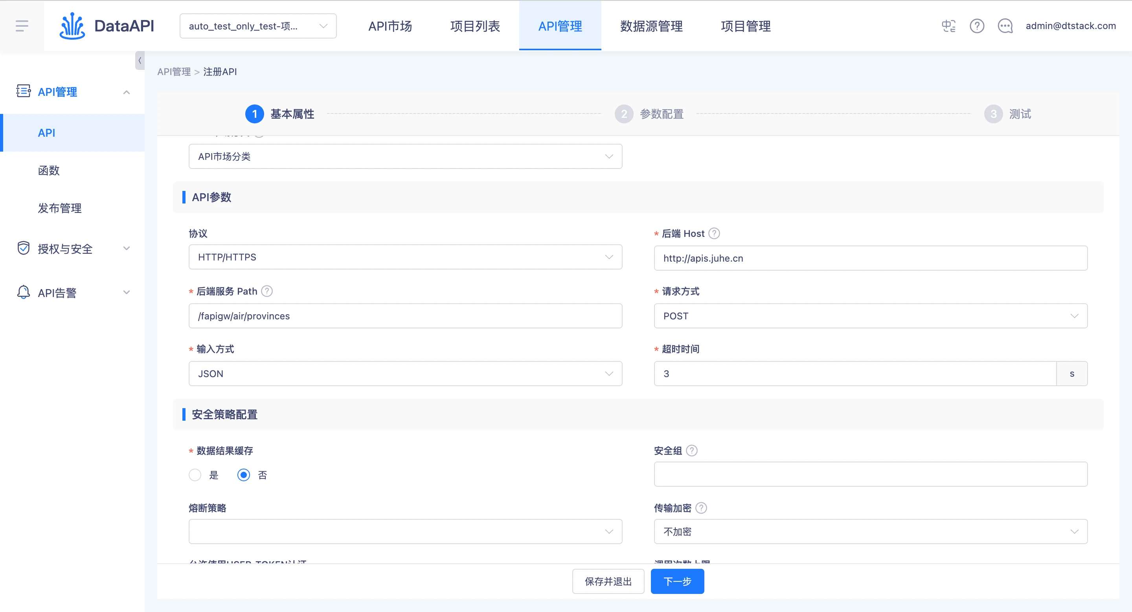Screen dimensions: 1132x612
Task: Expand the 授权与安全 sidebar group
Action: 127,249
